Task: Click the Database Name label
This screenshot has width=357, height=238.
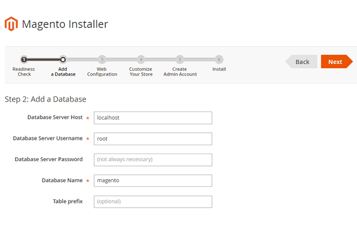Action: point(62,180)
